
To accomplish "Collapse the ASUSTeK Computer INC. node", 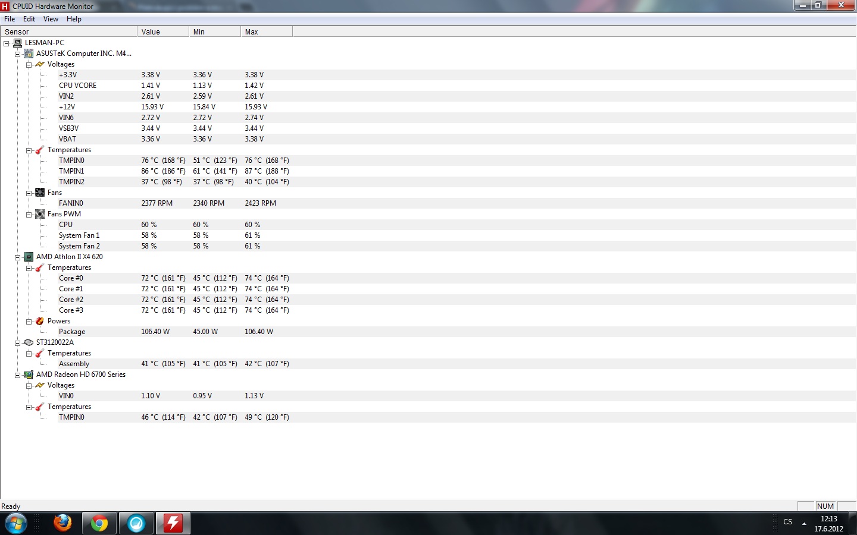I will coord(17,54).
